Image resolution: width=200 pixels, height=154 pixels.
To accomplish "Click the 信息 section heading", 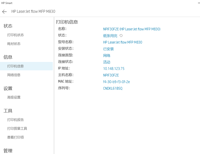I will pos(8,57).
